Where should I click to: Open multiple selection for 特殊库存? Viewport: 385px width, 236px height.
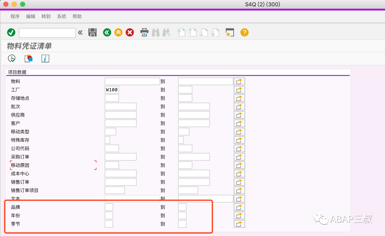click(x=239, y=140)
